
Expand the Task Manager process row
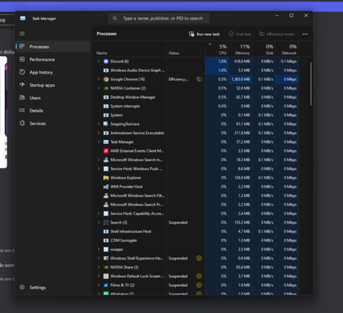click(x=99, y=142)
